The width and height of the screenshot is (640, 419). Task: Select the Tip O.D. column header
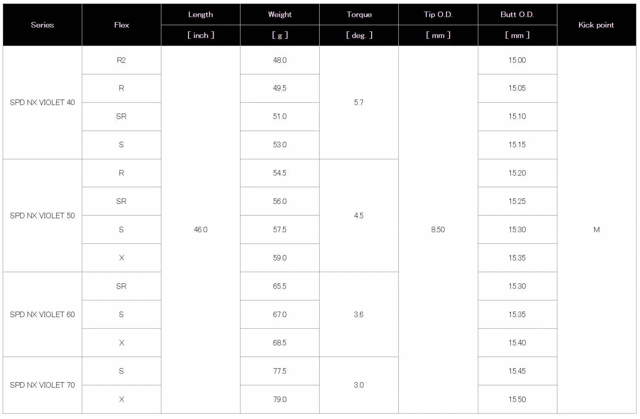438,14
